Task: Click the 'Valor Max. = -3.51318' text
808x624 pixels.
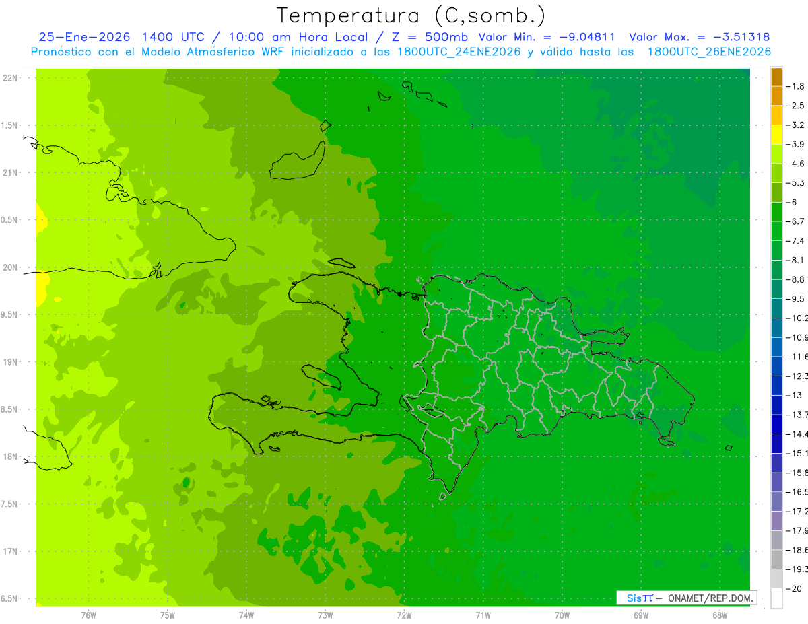Action: coord(699,37)
